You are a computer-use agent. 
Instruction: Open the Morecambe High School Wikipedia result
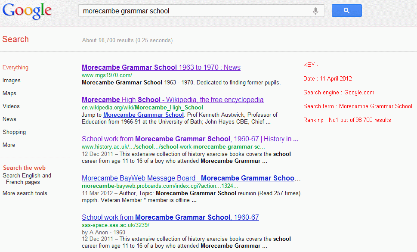[x=173, y=100]
